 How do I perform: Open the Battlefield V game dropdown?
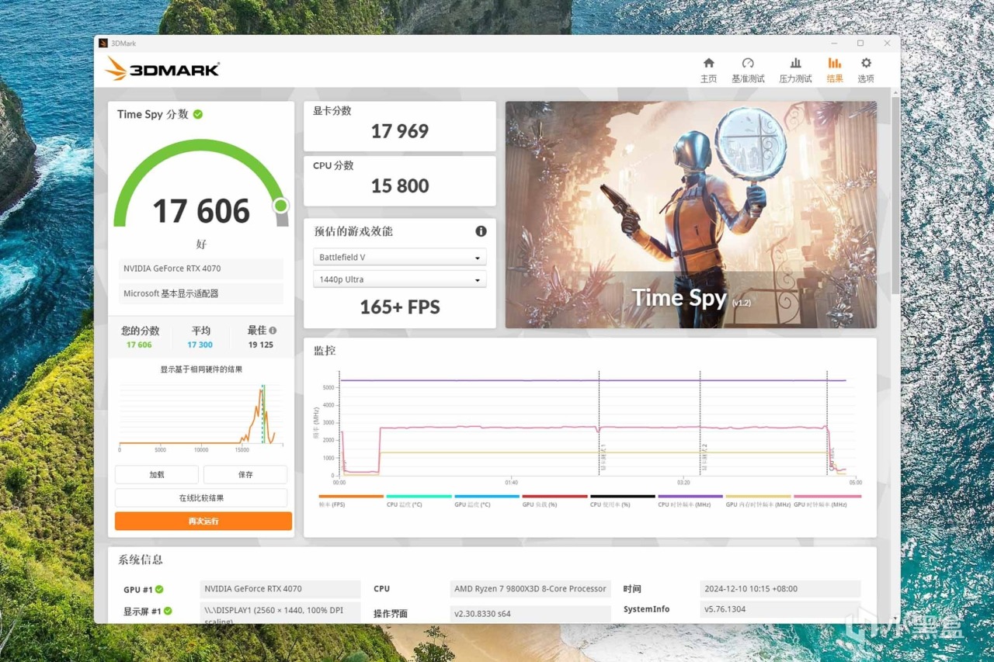point(400,258)
